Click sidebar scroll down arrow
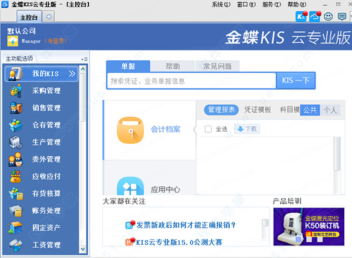Image resolution: width=352 pixels, height=258 pixels. click(x=82, y=249)
